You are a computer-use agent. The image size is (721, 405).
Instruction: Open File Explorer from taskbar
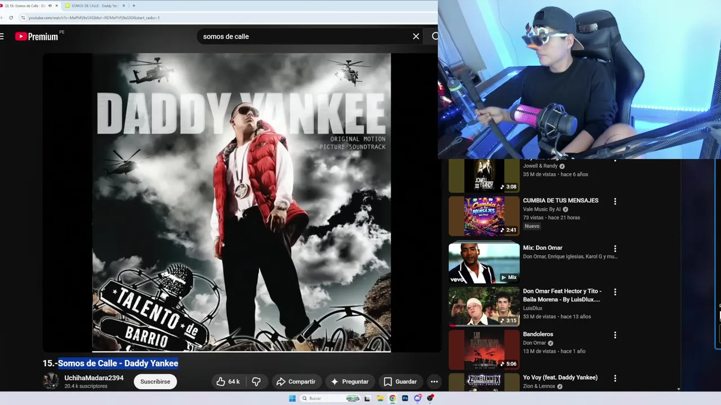pyautogui.click(x=380, y=398)
